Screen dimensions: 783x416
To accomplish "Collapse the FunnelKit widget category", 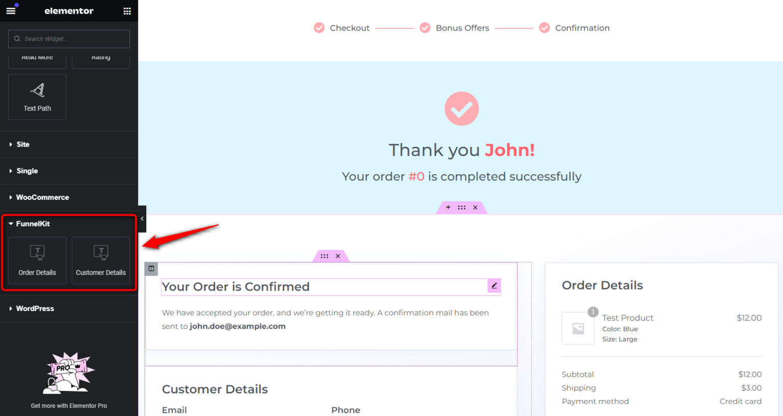I will (x=32, y=223).
